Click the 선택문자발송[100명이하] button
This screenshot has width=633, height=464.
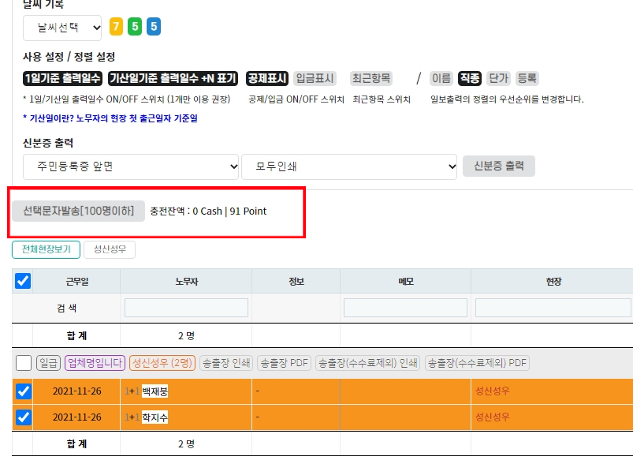pos(78,211)
